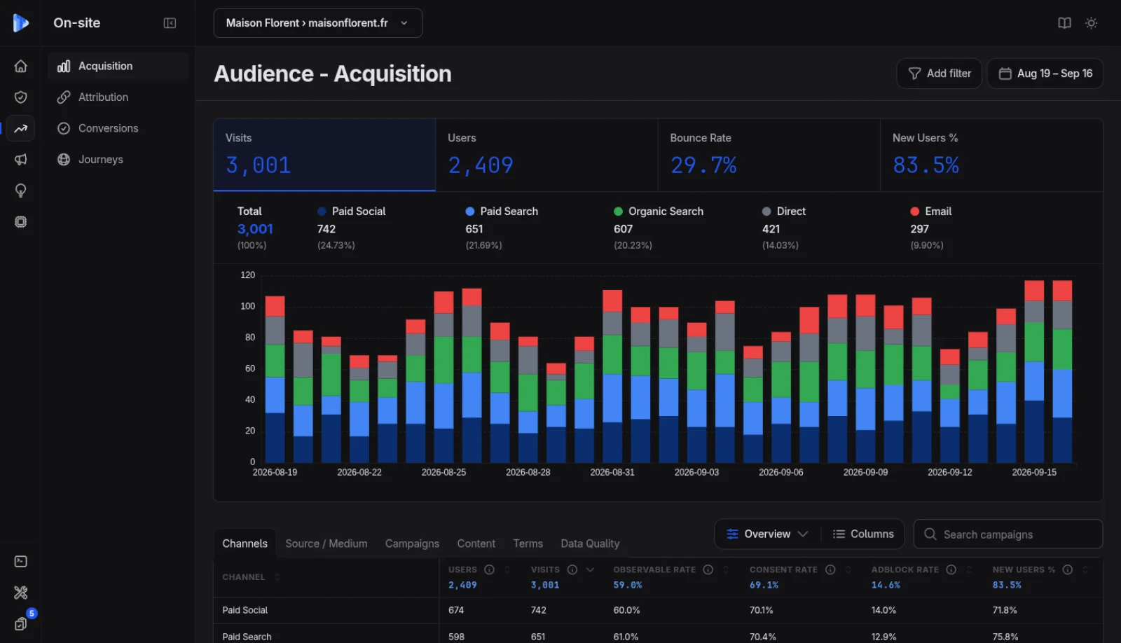Select the New Users % metric card

pos(991,155)
